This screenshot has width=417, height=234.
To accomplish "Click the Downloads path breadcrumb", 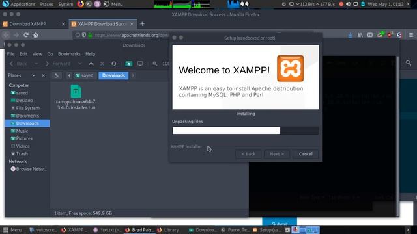I will tap(113, 75).
